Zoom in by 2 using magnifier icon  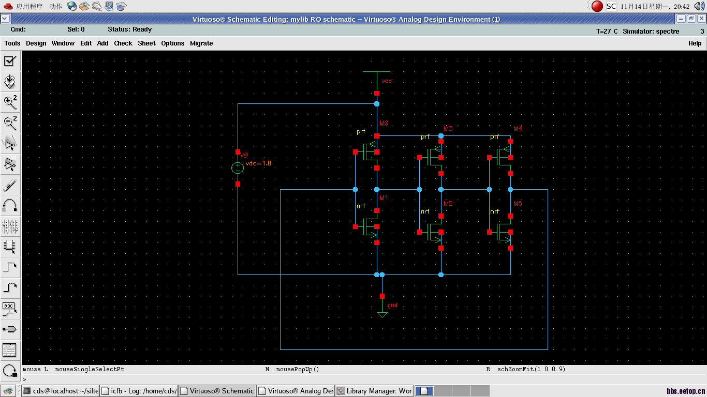(10, 102)
